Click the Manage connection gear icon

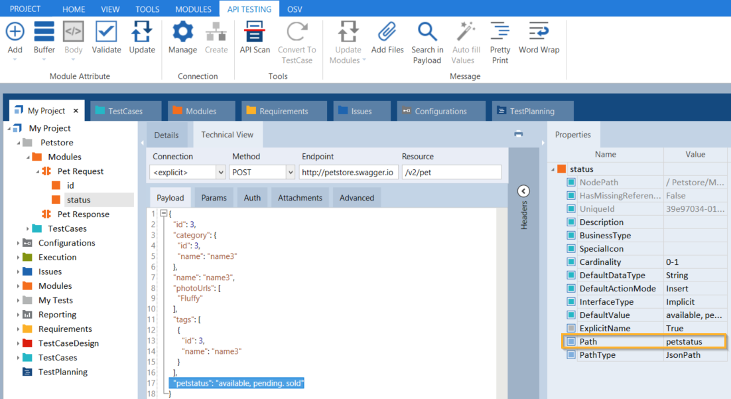[182, 32]
